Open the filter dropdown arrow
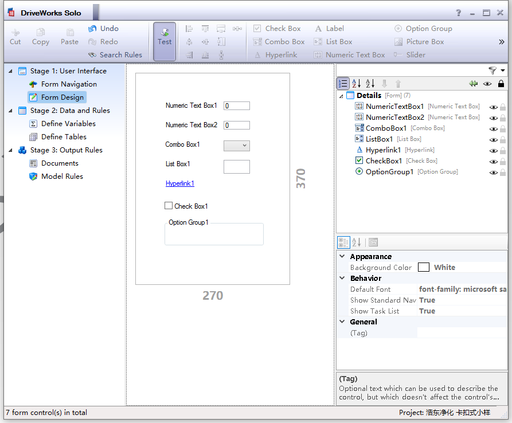The height and width of the screenshot is (423, 512). click(x=503, y=70)
